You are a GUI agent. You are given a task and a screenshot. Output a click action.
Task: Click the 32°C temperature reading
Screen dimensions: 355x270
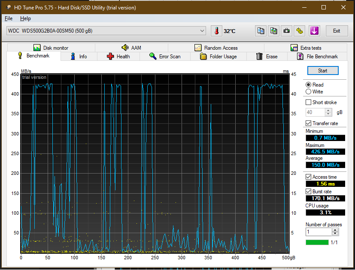click(229, 31)
